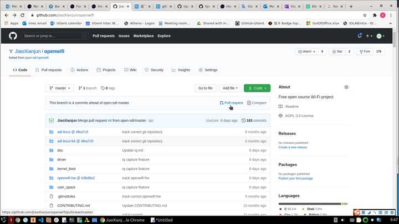
Task: Open the About settings gear
Action: pos(346,87)
